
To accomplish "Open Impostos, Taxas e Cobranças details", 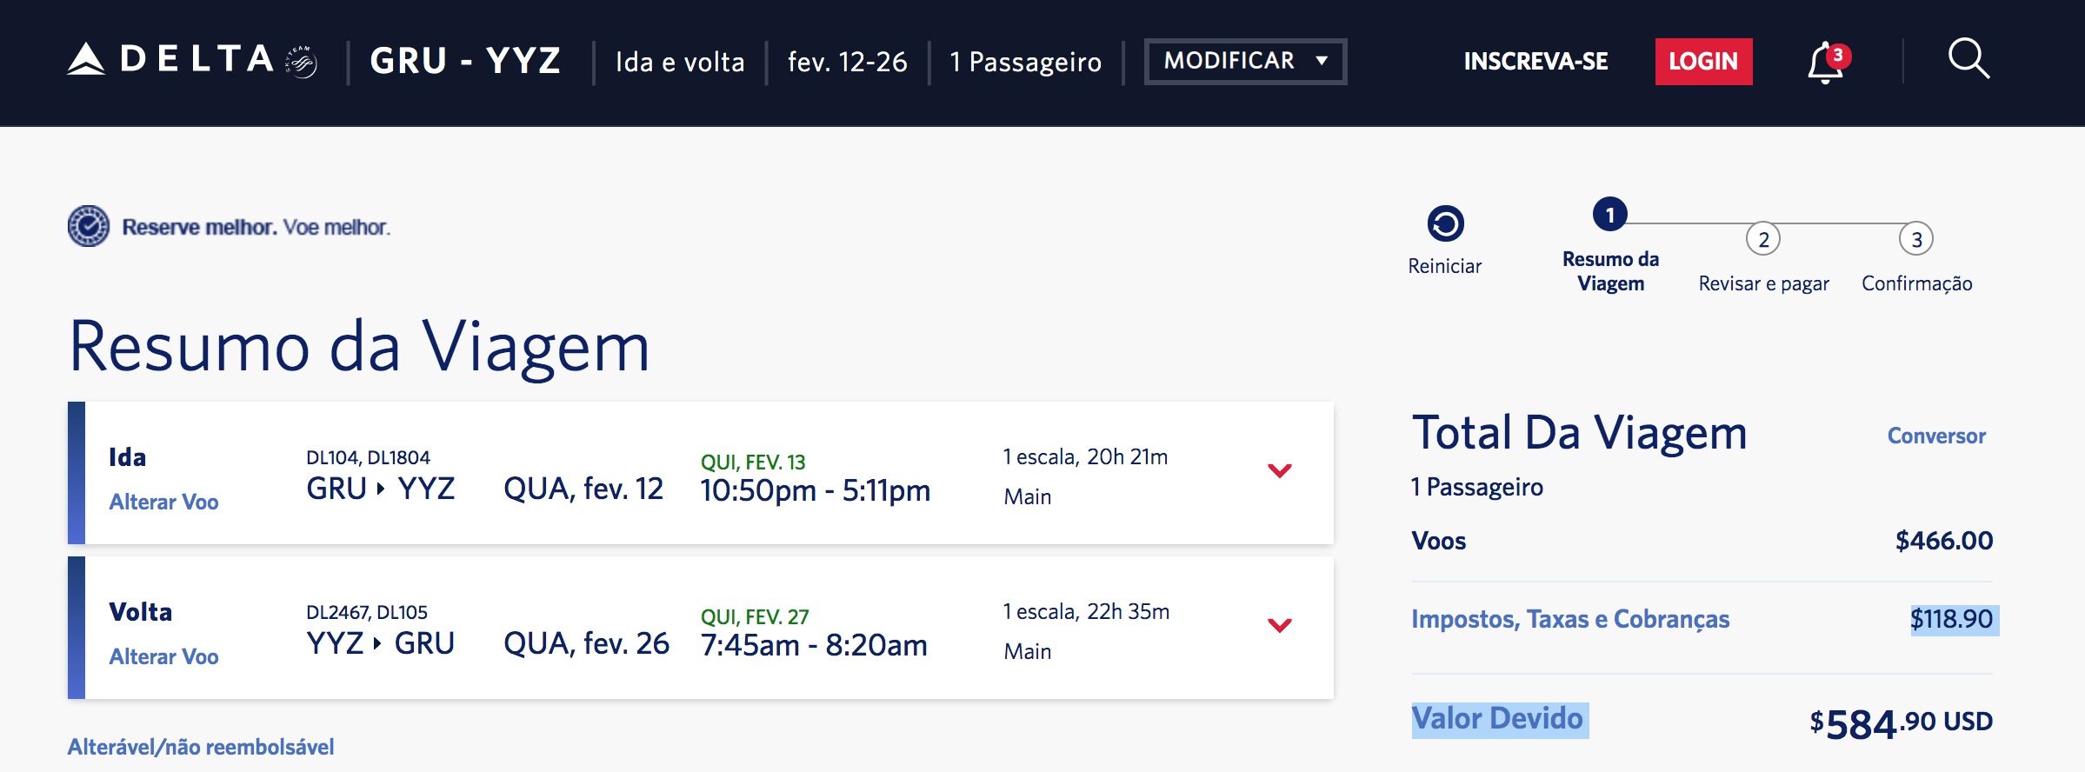I will click(x=1570, y=619).
